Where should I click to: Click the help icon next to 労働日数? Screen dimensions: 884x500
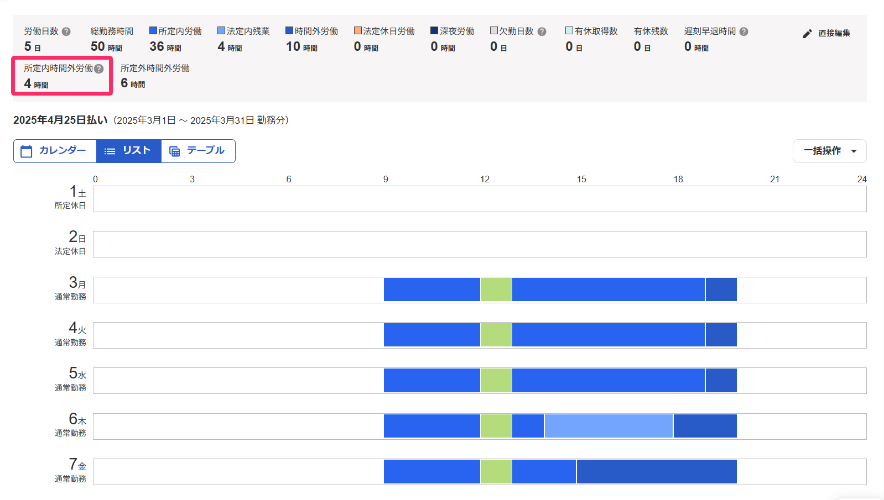pos(66,31)
